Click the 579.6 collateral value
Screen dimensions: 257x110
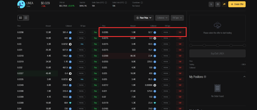pos(150,91)
